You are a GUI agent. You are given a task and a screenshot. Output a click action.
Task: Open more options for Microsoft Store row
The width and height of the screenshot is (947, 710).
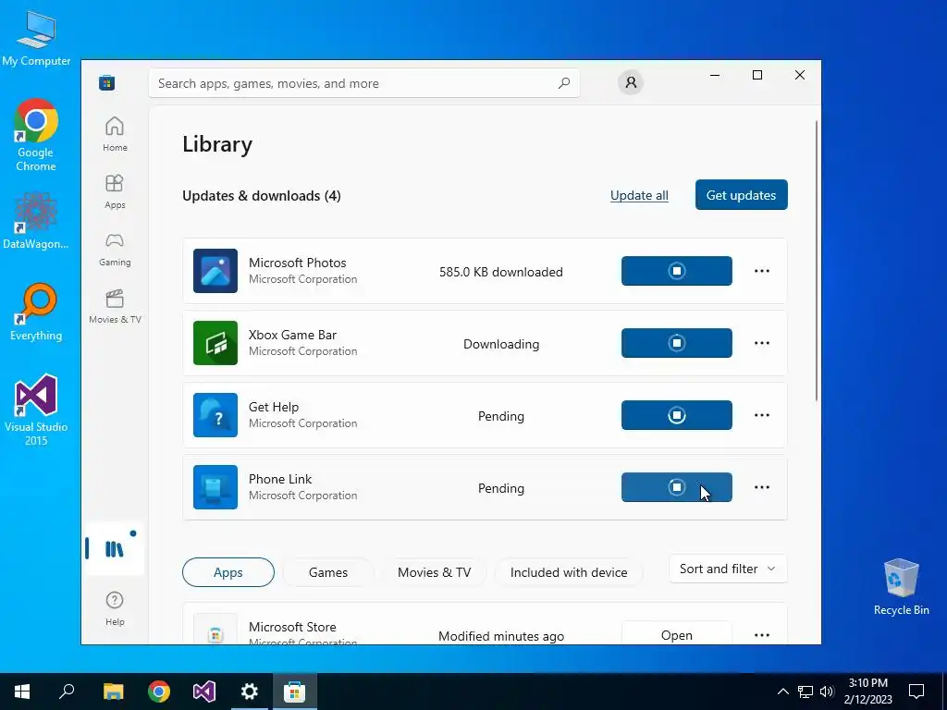click(x=762, y=635)
